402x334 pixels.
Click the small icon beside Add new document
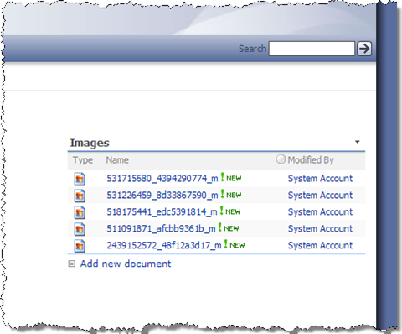click(72, 264)
